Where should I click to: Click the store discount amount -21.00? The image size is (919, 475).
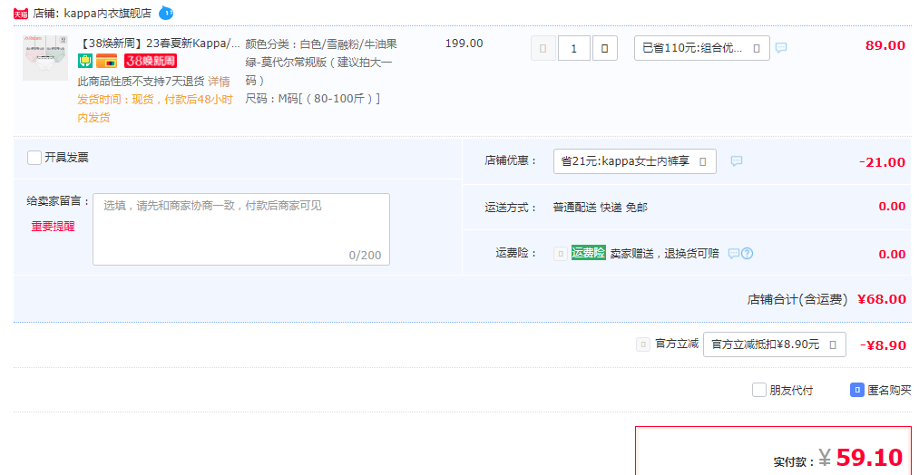click(882, 162)
